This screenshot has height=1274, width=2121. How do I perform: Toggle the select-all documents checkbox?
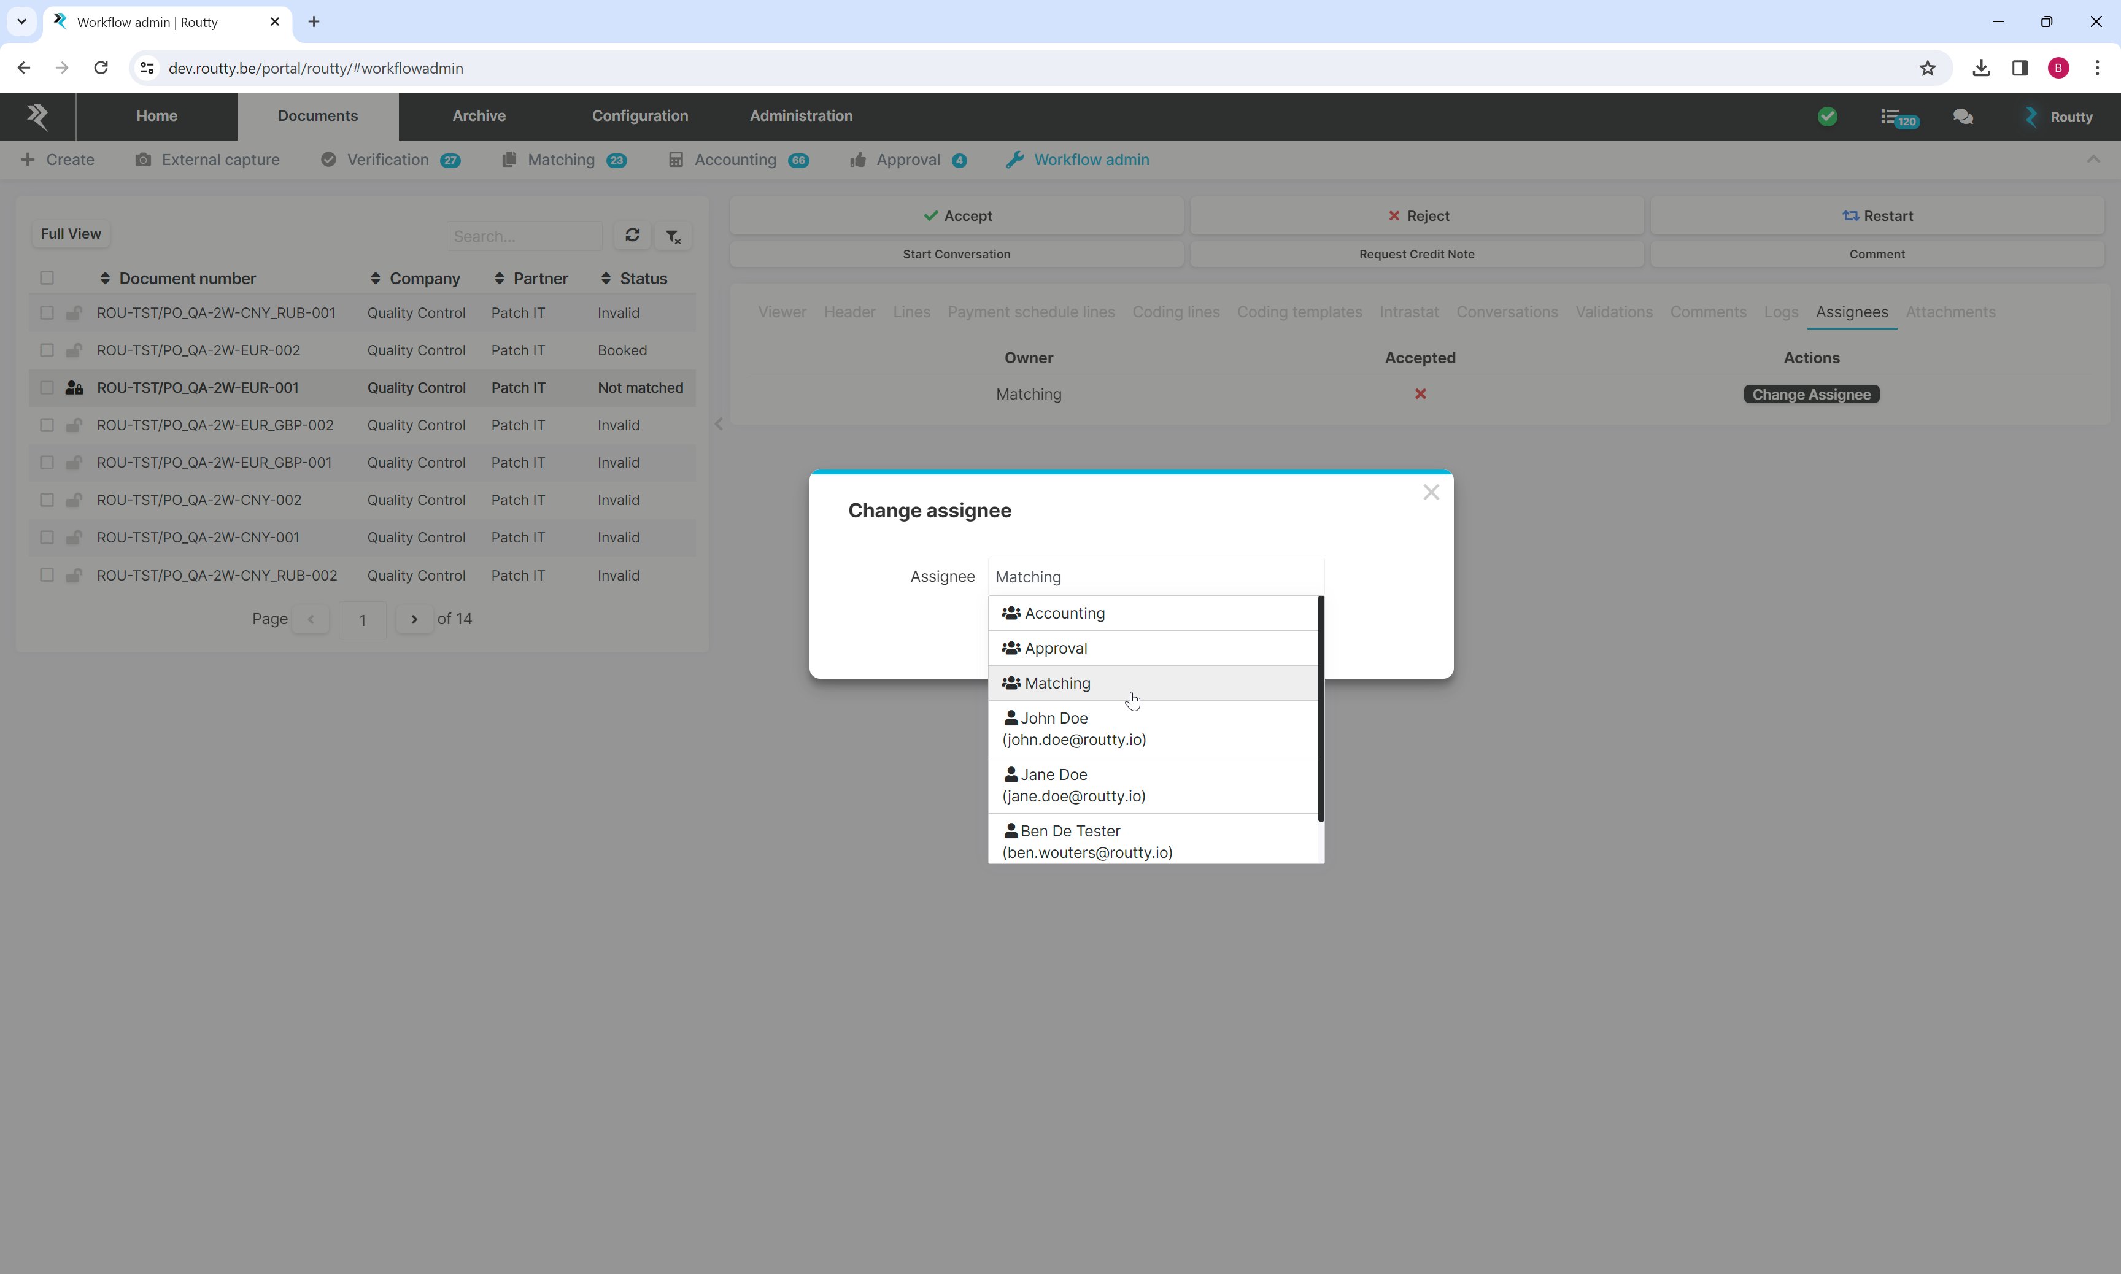[47, 278]
